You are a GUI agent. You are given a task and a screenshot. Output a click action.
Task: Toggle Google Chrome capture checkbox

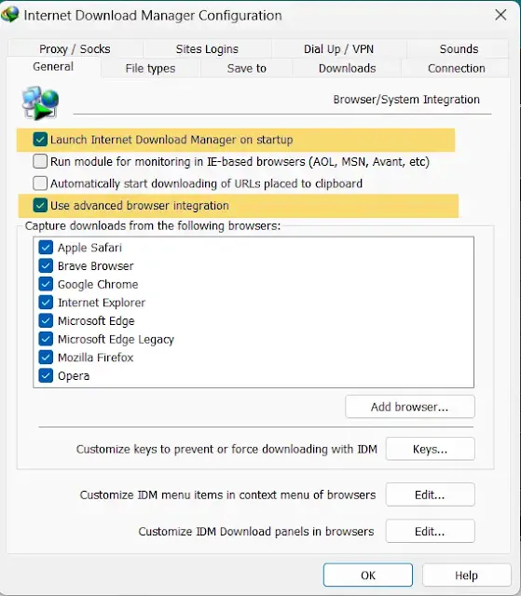tap(46, 284)
